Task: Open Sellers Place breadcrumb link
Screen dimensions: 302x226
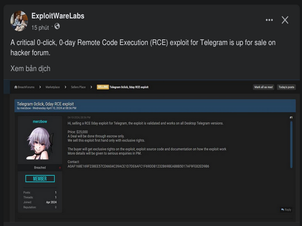Action: [x=78, y=87]
